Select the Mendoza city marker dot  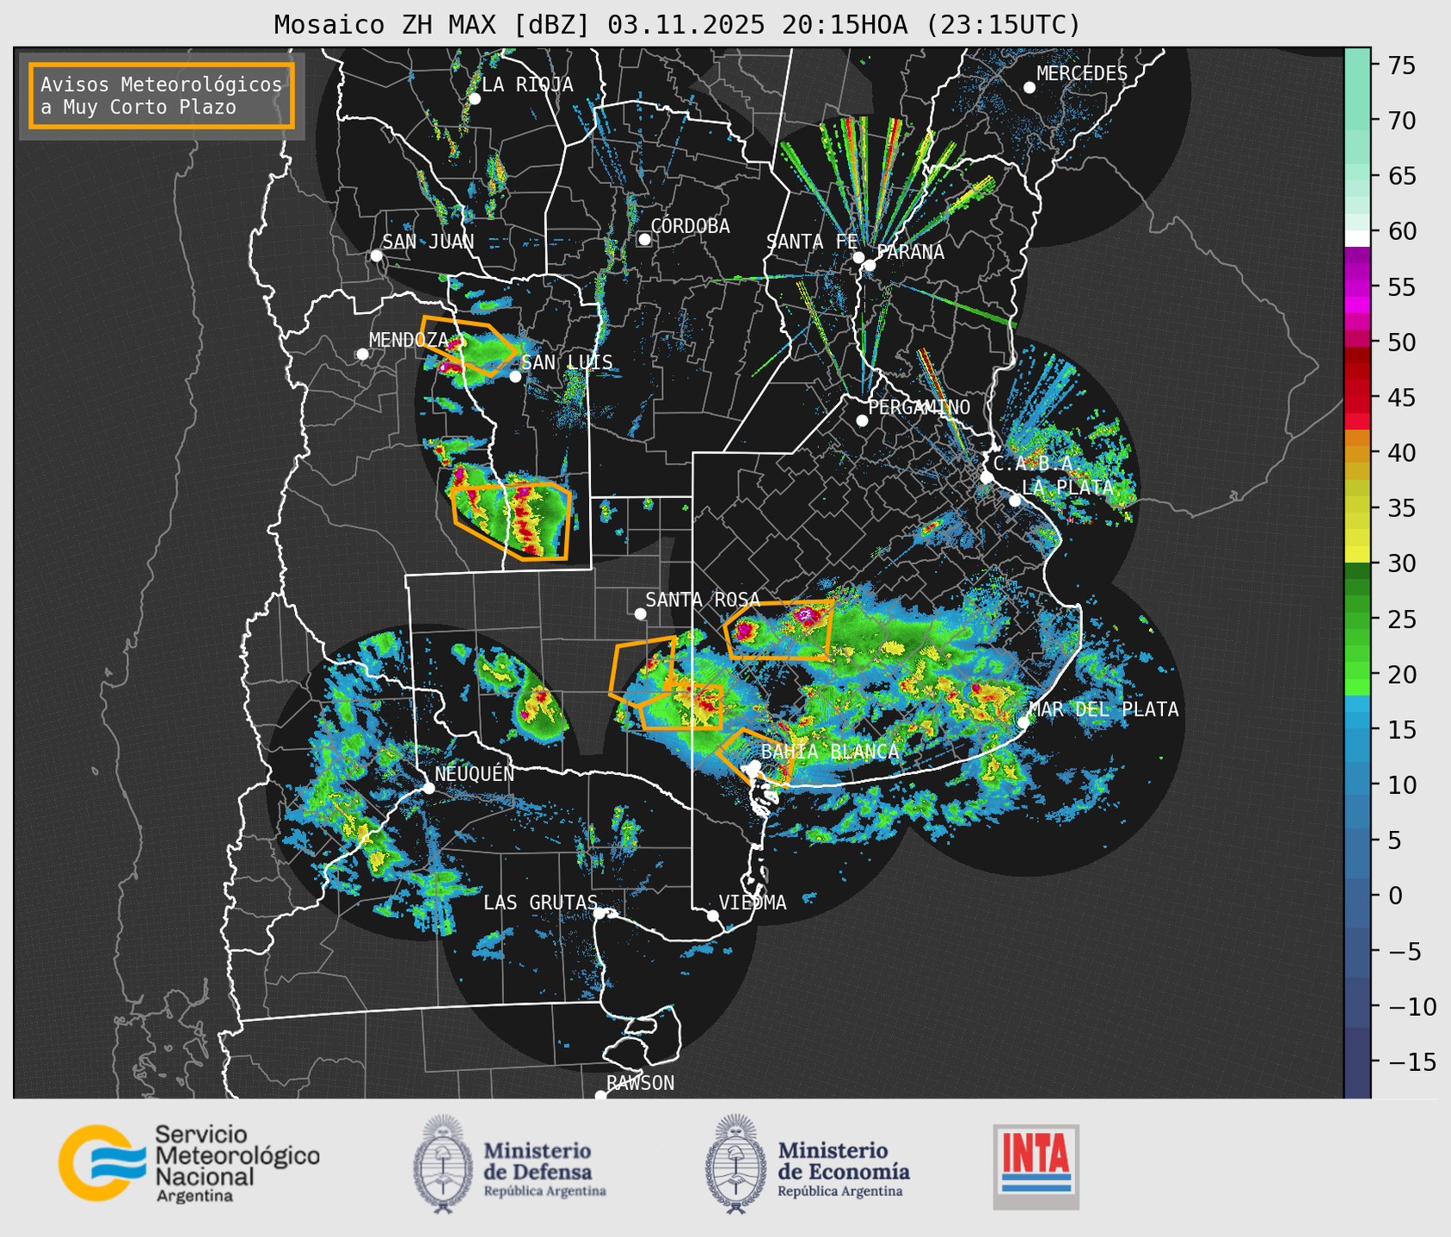tap(362, 354)
